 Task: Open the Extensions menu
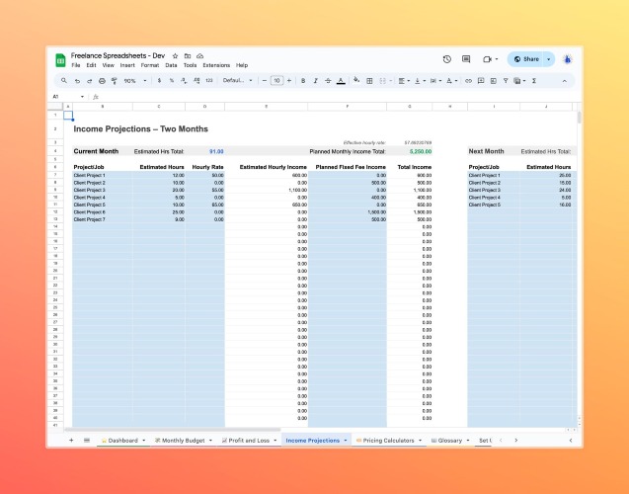click(x=216, y=65)
